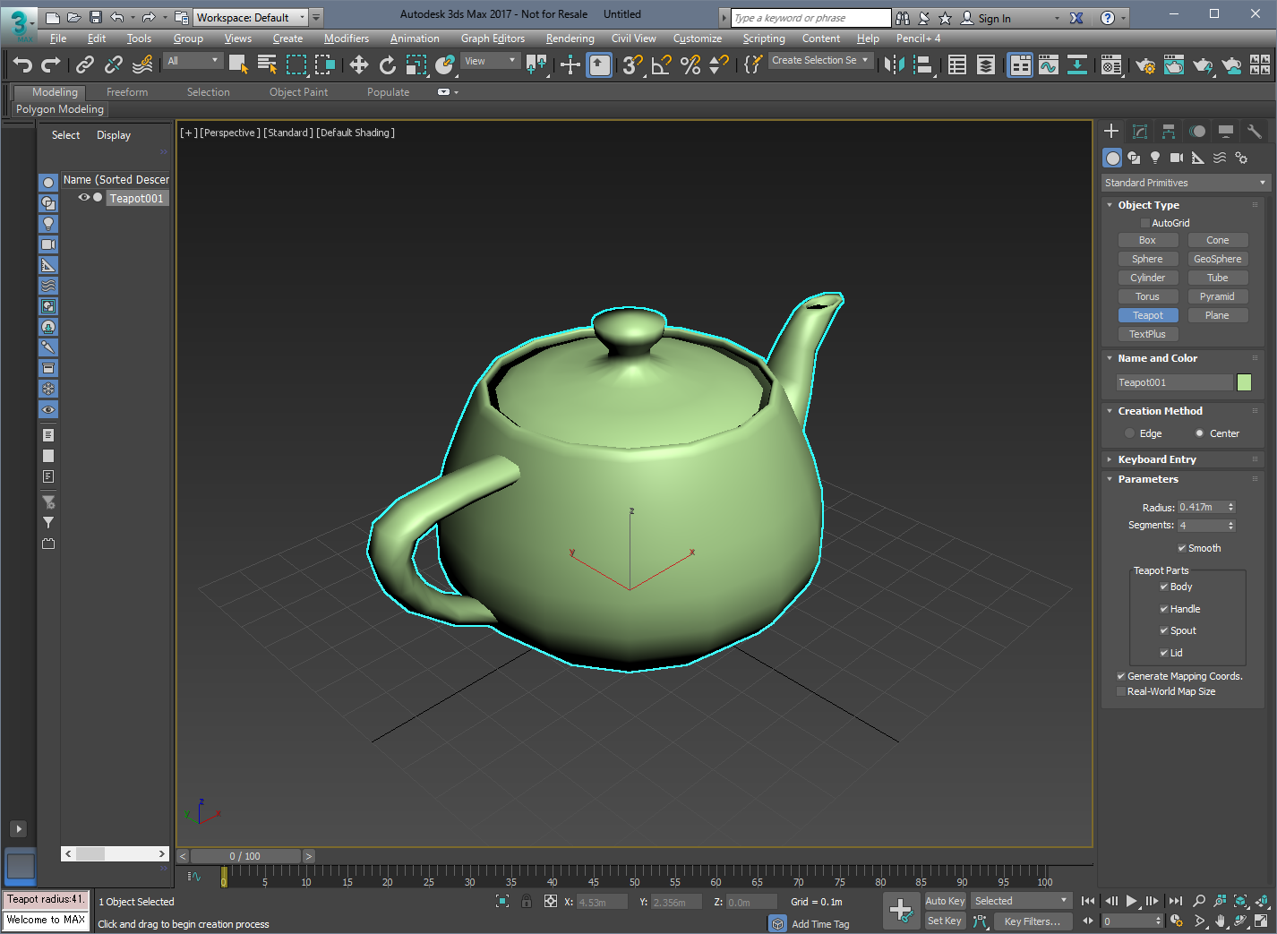Toggle the Angle Snap icon
This screenshot has width=1277, height=934.
tap(661, 64)
